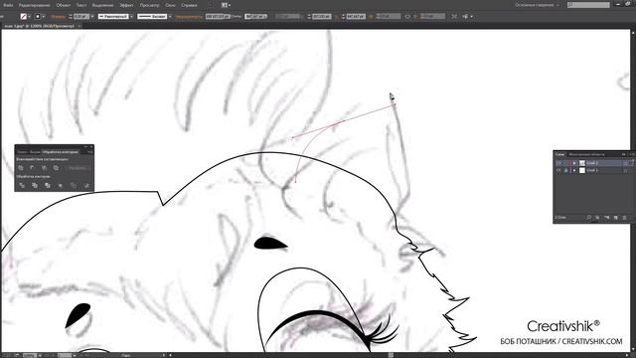Click the Crop pathfinder icon
This screenshot has height=358, width=636.
click(60, 185)
